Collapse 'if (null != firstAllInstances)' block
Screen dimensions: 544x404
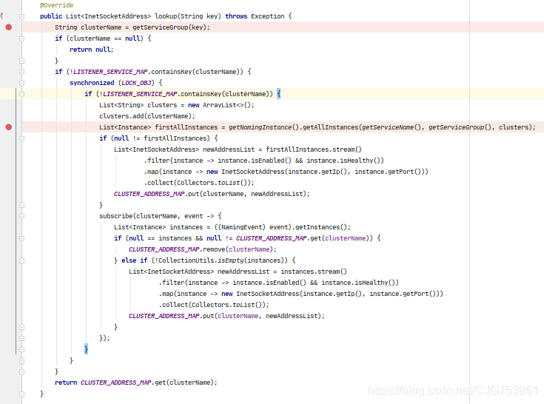tap(22, 138)
